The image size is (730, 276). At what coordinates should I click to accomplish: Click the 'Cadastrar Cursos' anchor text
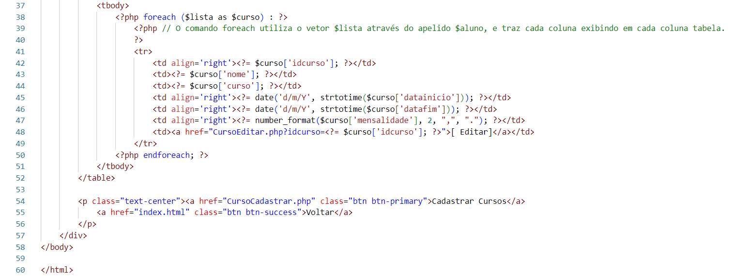468,201
